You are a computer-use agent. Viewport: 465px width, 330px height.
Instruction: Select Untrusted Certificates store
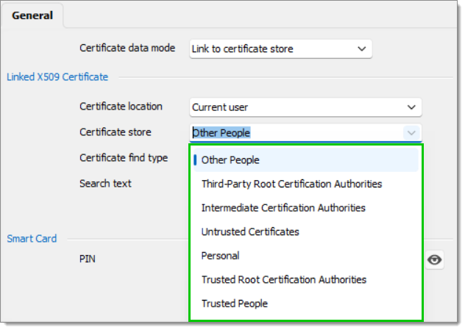[306, 232]
